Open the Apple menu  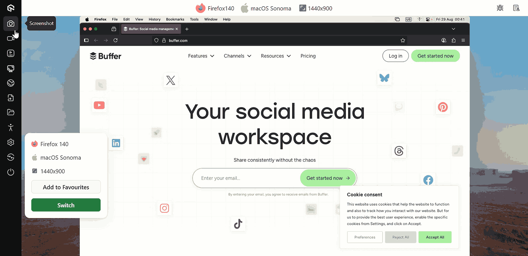87,19
